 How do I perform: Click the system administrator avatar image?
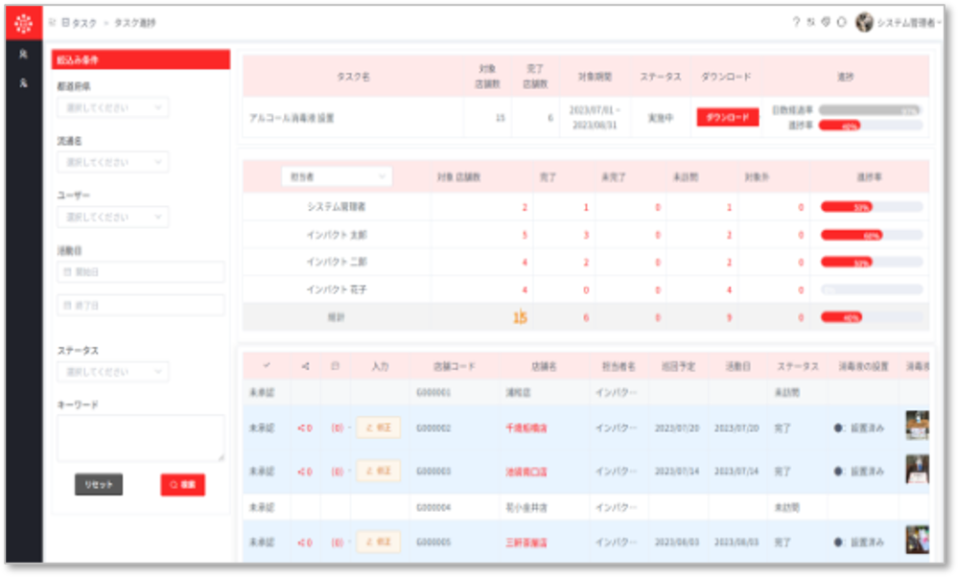864,23
